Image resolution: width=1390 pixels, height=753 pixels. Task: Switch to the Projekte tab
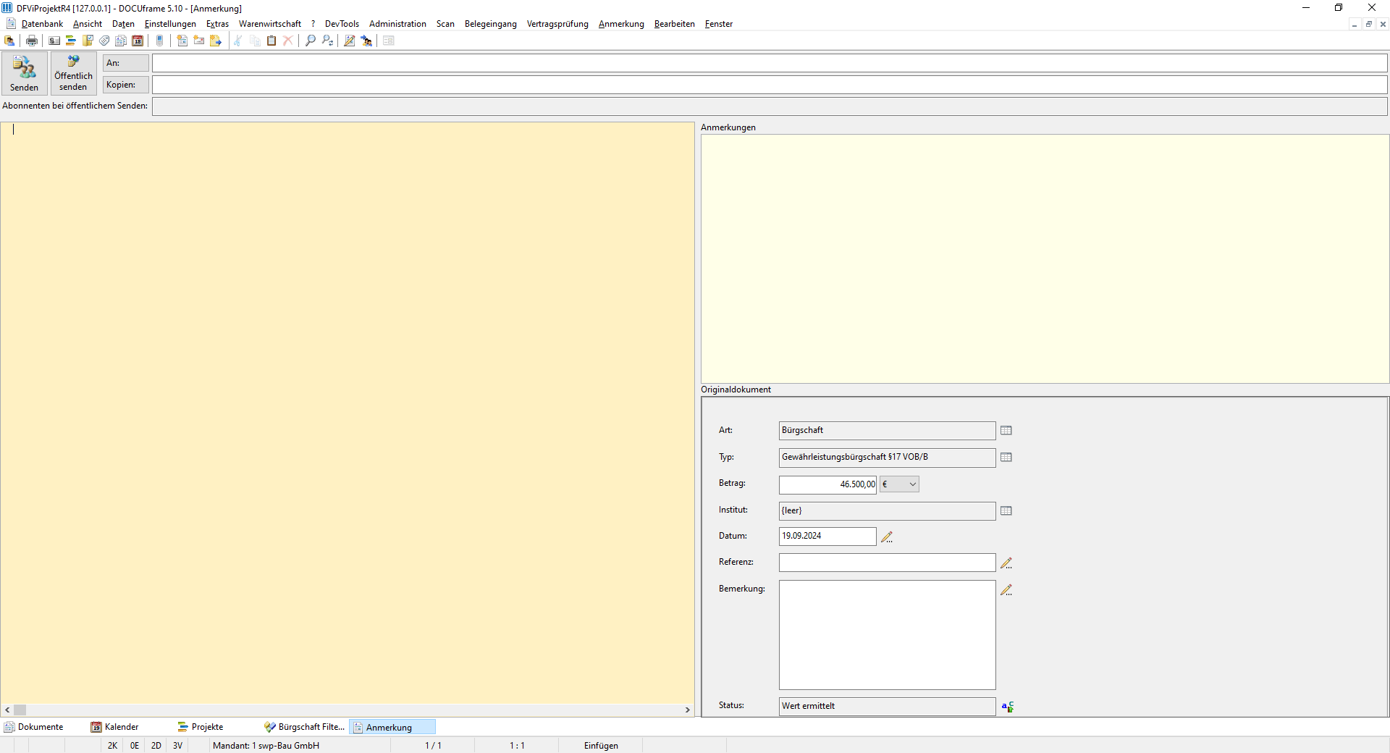pyautogui.click(x=201, y=727)
